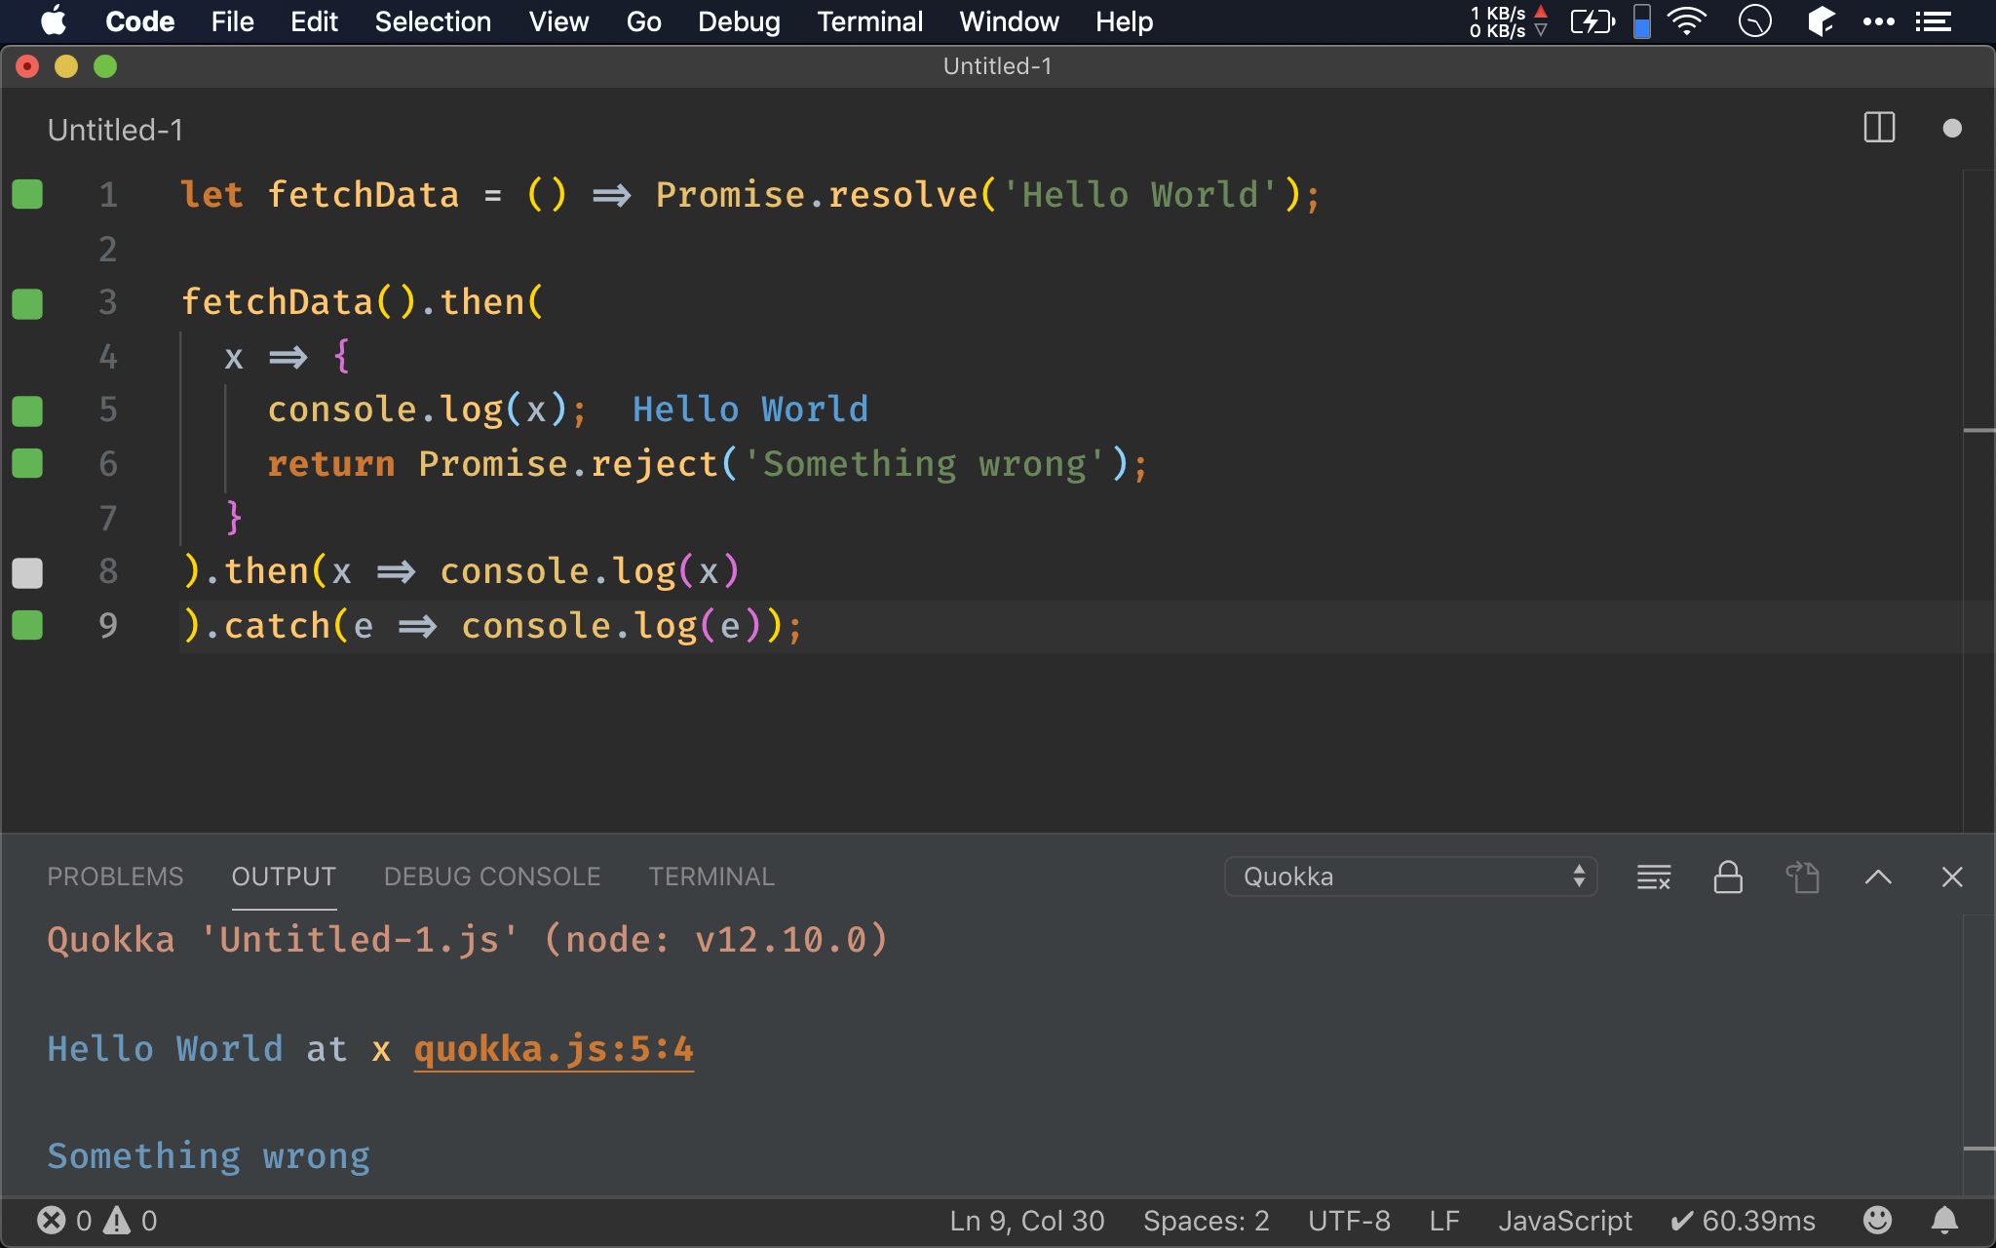
Task: Click the split editor icon
Action: pyautogui.click(x=1879, y=128)
